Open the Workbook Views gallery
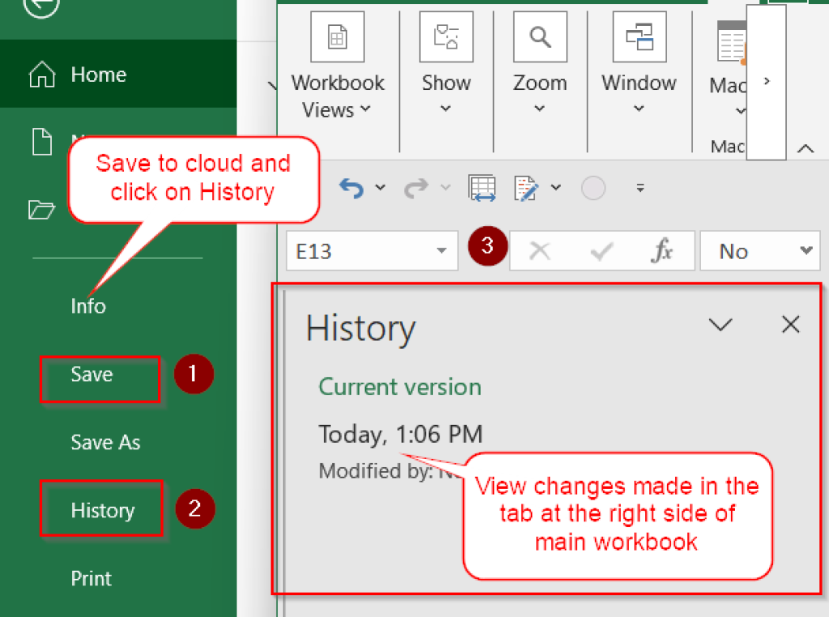Screen dimensions: 829x617 click(x=337, y=36)
